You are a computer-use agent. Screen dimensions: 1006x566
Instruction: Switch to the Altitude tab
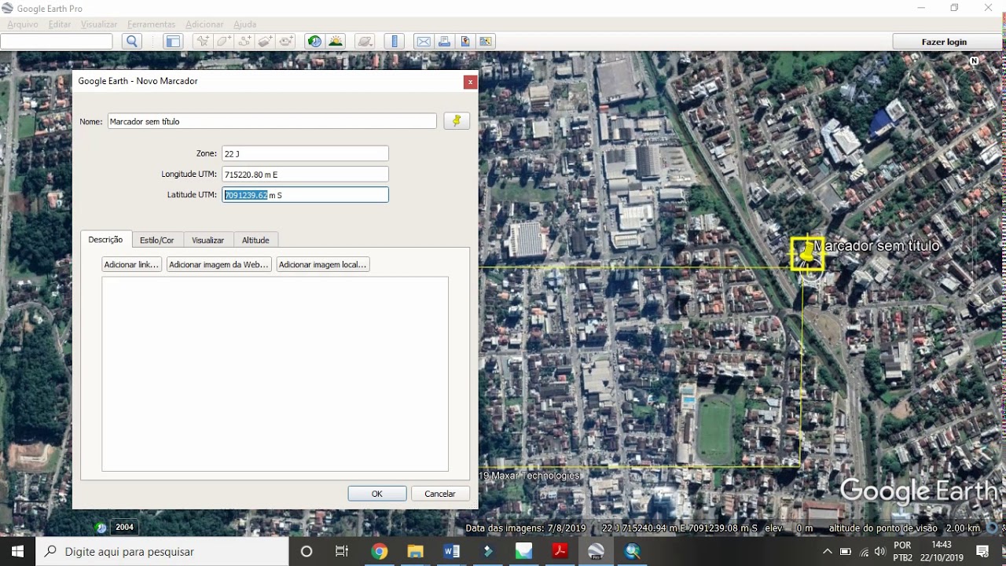255,240
